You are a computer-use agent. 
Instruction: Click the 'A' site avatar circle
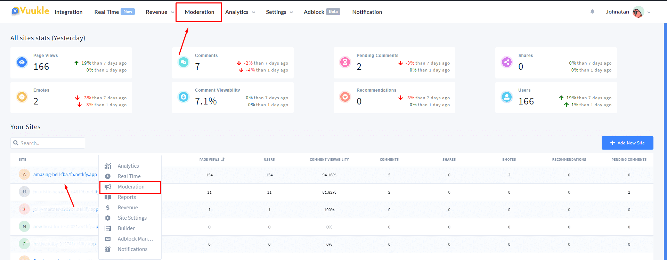(x=24, y=175)
